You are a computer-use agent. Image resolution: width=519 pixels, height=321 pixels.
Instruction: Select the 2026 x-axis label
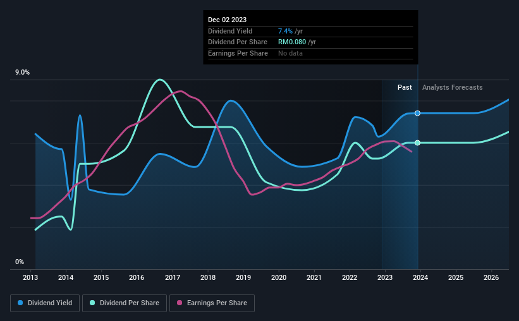491,277
